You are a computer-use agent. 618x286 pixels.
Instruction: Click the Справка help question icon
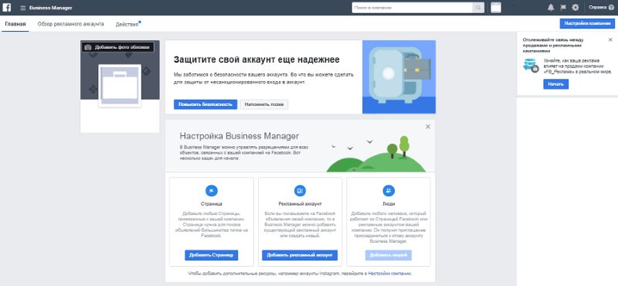click(x=611, y=8)
